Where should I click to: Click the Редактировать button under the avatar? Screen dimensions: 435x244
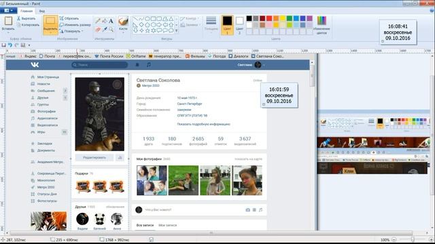[94, 157]
